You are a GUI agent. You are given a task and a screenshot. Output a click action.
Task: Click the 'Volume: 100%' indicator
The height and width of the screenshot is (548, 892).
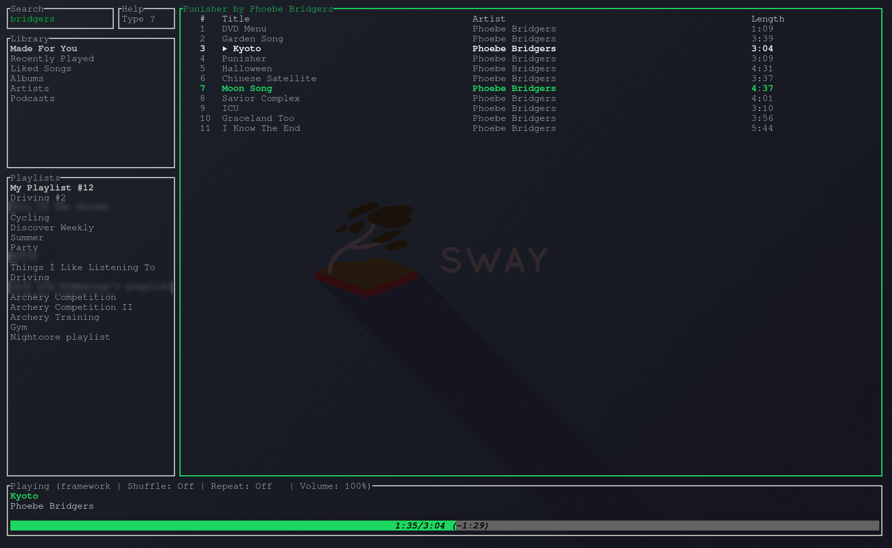click(335, 486)
